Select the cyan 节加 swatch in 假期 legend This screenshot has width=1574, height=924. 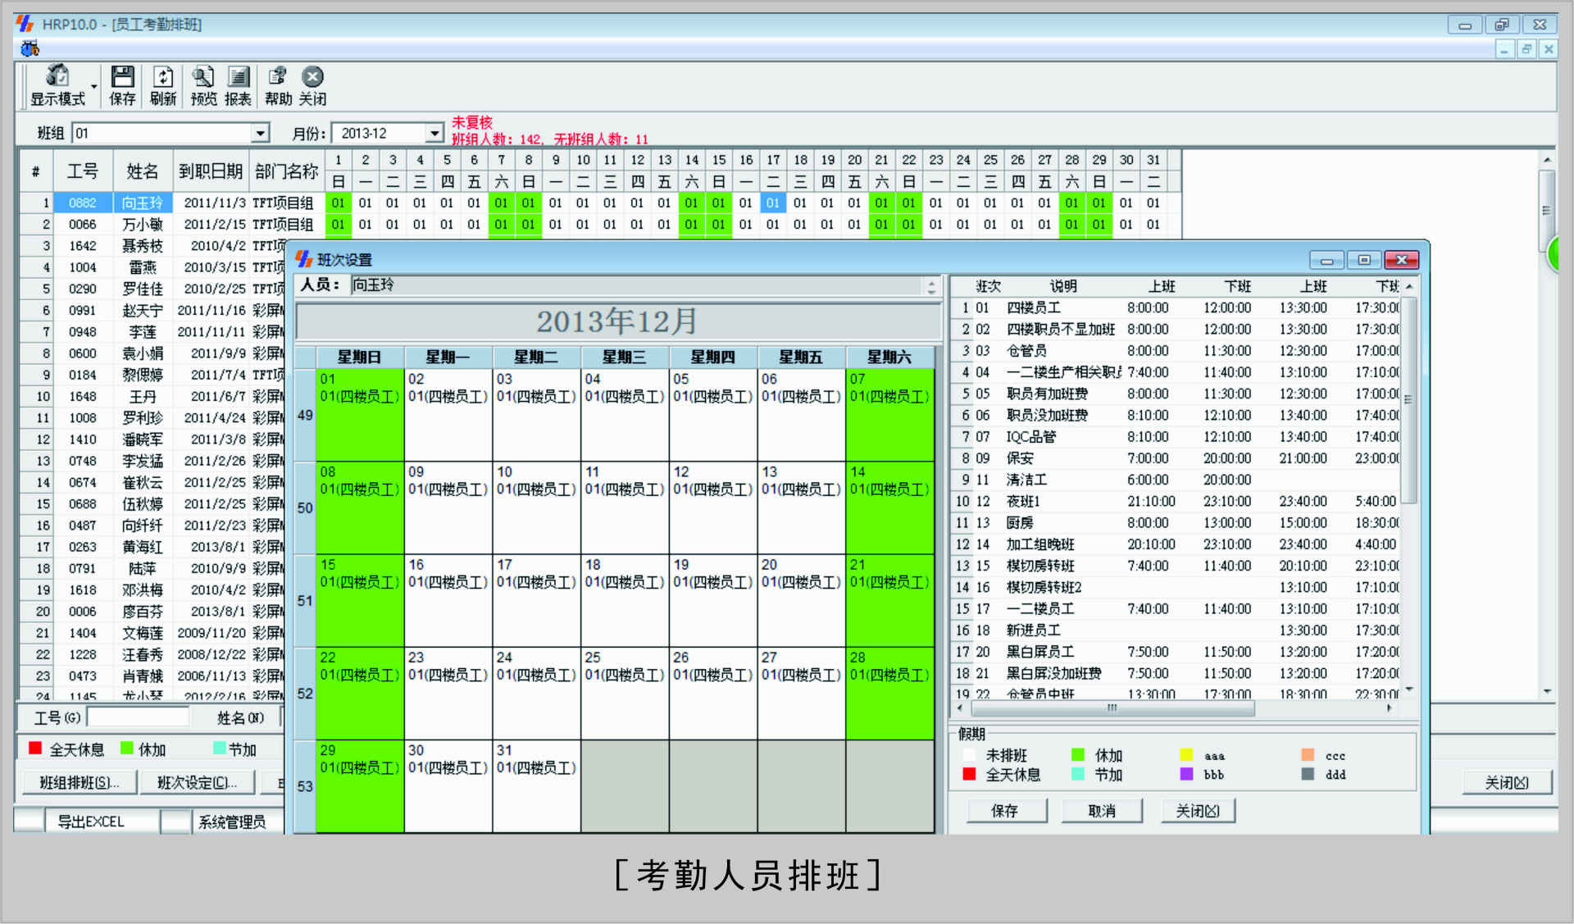[x=1078, y=775]
